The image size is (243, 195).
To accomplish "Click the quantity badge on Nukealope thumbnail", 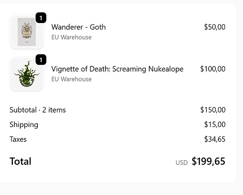I will (41, 60).
